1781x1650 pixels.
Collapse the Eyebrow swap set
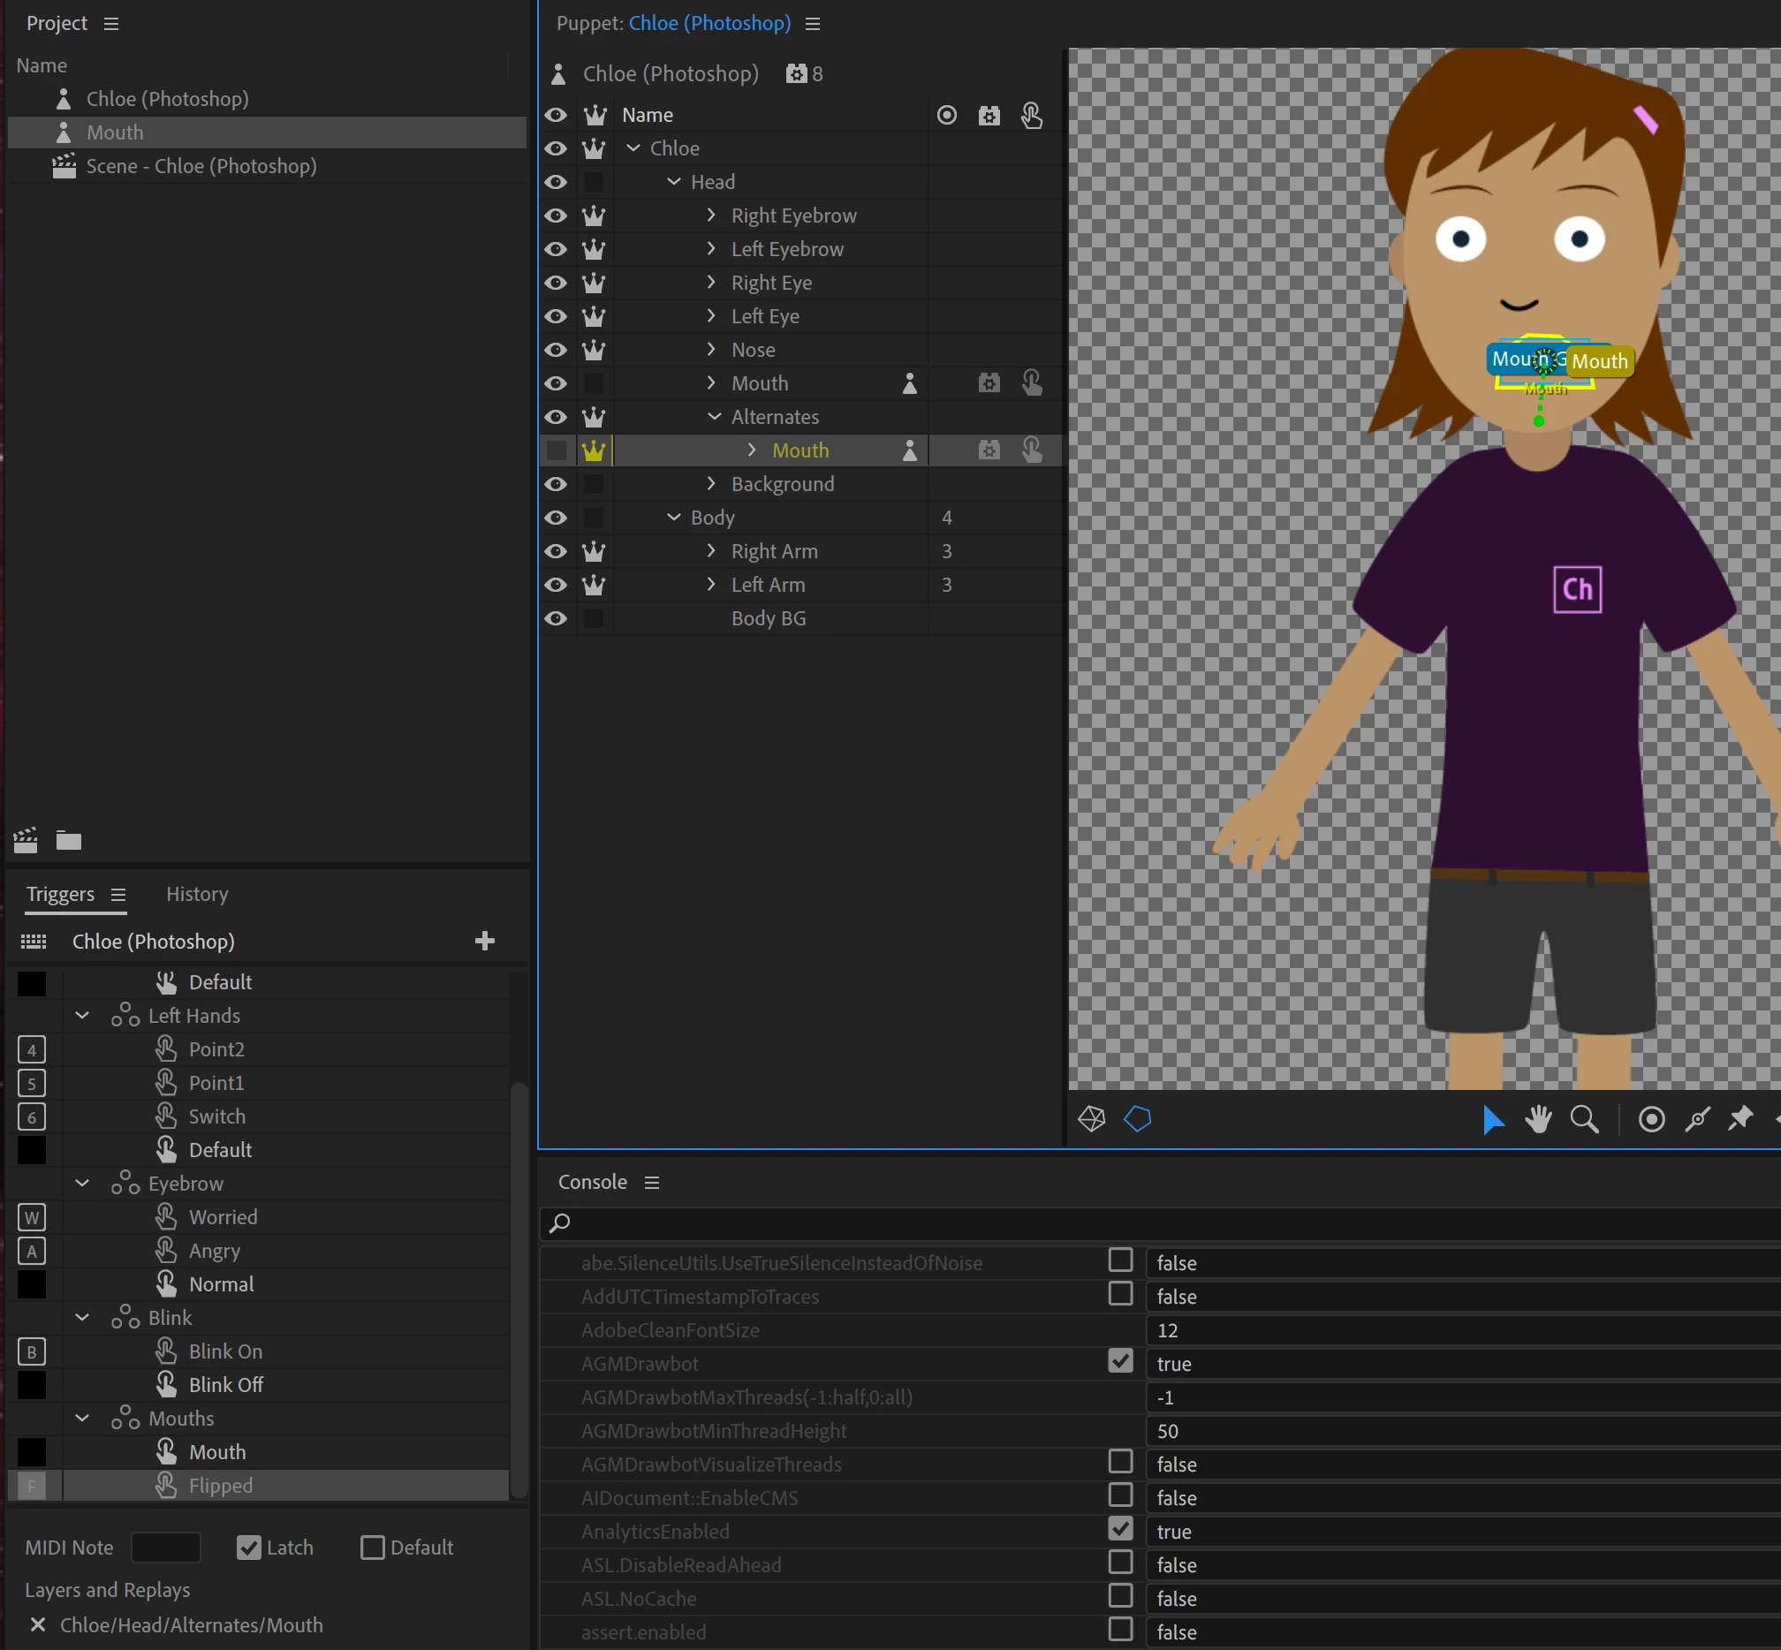pyautogui.click(x=82, y=1184)
